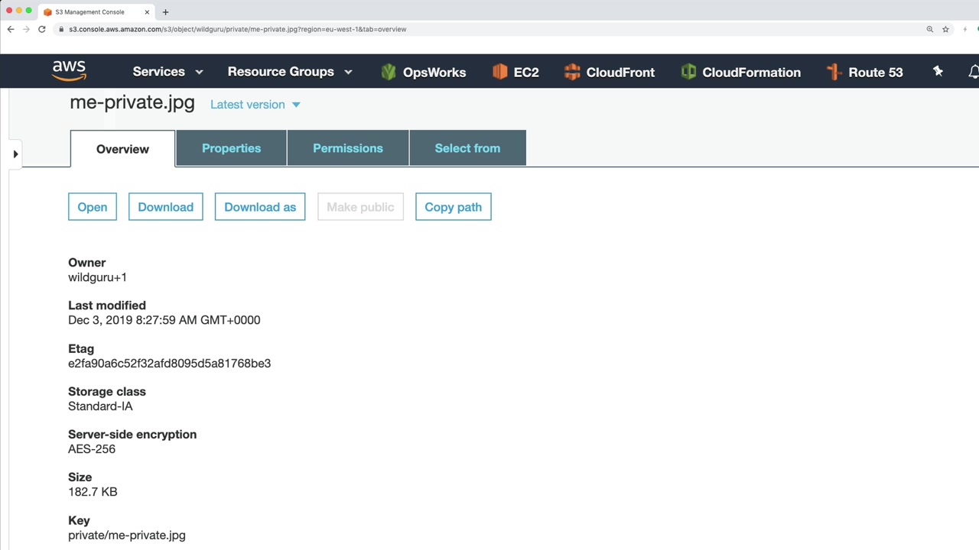Select the S3 Management Console browser tab
Viewport: 979px width, 550px height.
(x=96, y=12)
